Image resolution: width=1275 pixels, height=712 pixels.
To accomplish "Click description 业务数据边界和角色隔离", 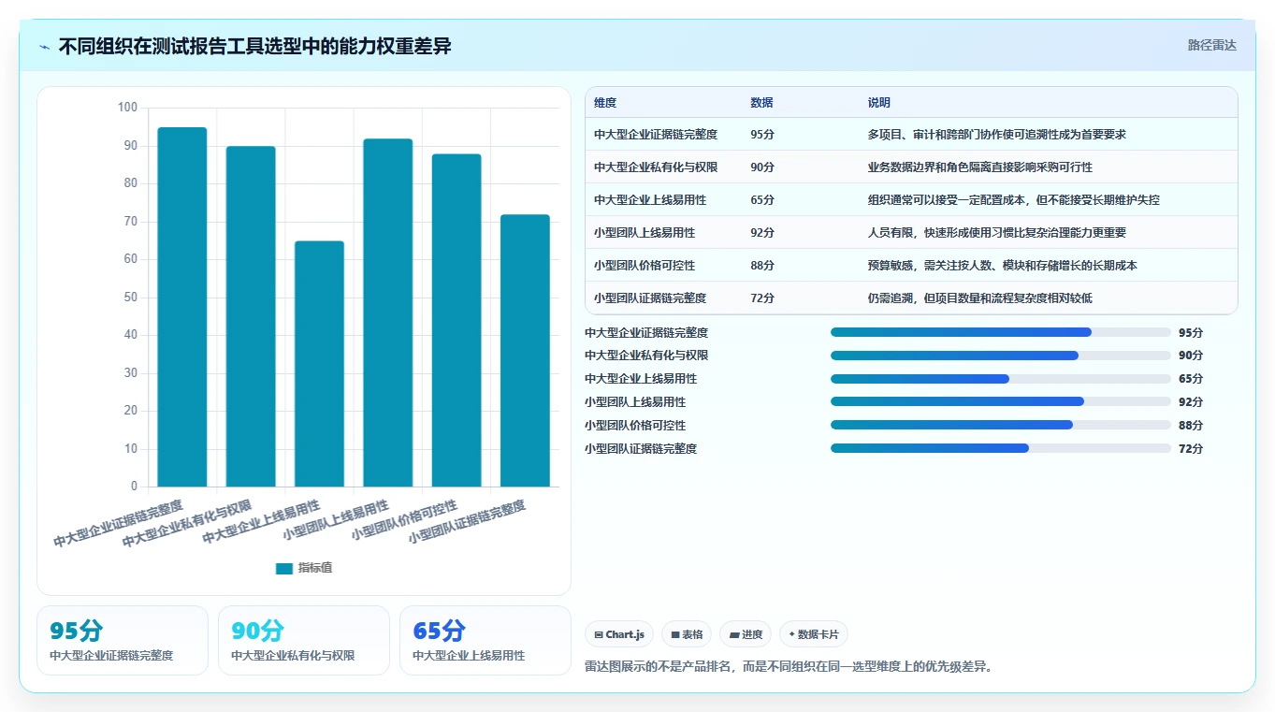I will pyautogui.click(x=980, y=167).
